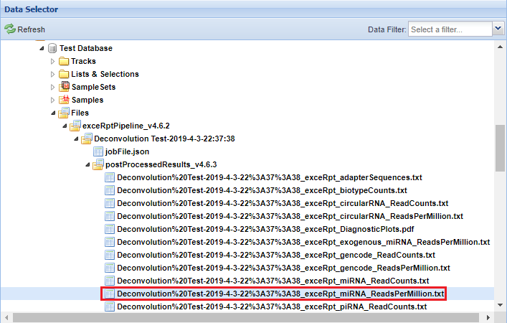Click the Refresh button label
Image resolution: width=507 pixels, height=323 pixels.
pos(32,29)
